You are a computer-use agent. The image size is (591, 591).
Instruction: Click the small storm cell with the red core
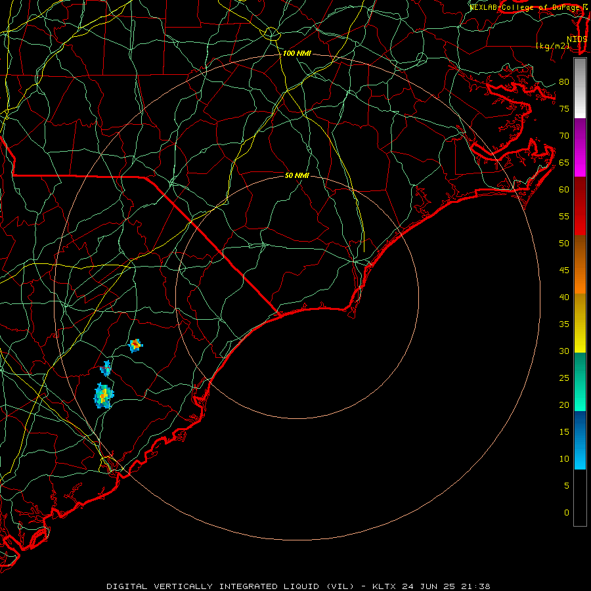pos(135,345)
